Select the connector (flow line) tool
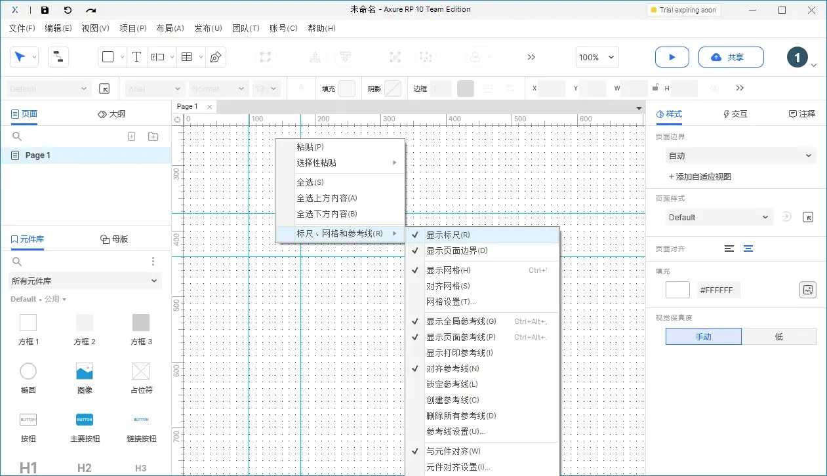Screen dimensions: 827x476 [x=58, y=57]
